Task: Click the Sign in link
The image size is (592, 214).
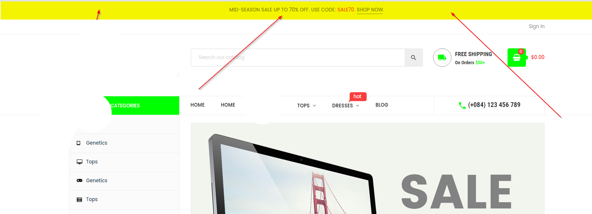Action: 536,26
